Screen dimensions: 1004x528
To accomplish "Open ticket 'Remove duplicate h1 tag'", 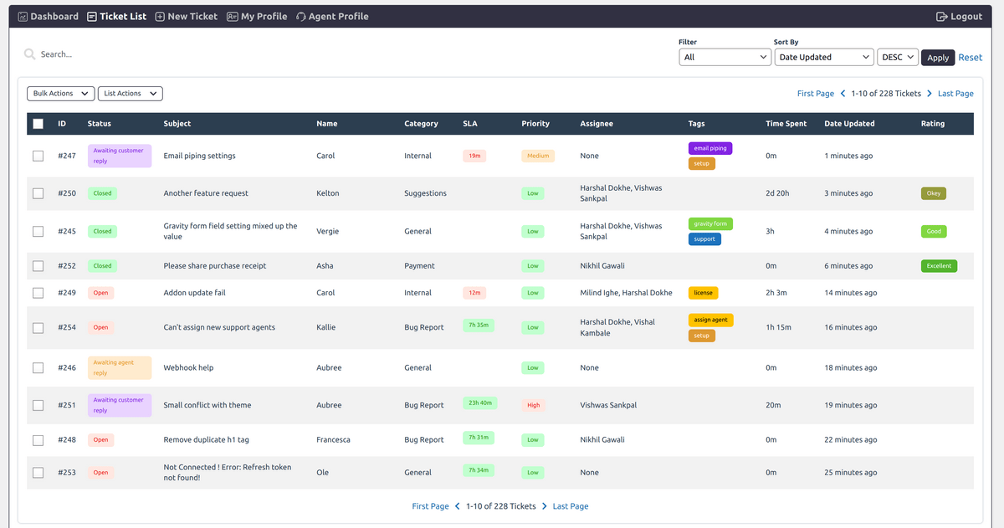I will 207,440.
